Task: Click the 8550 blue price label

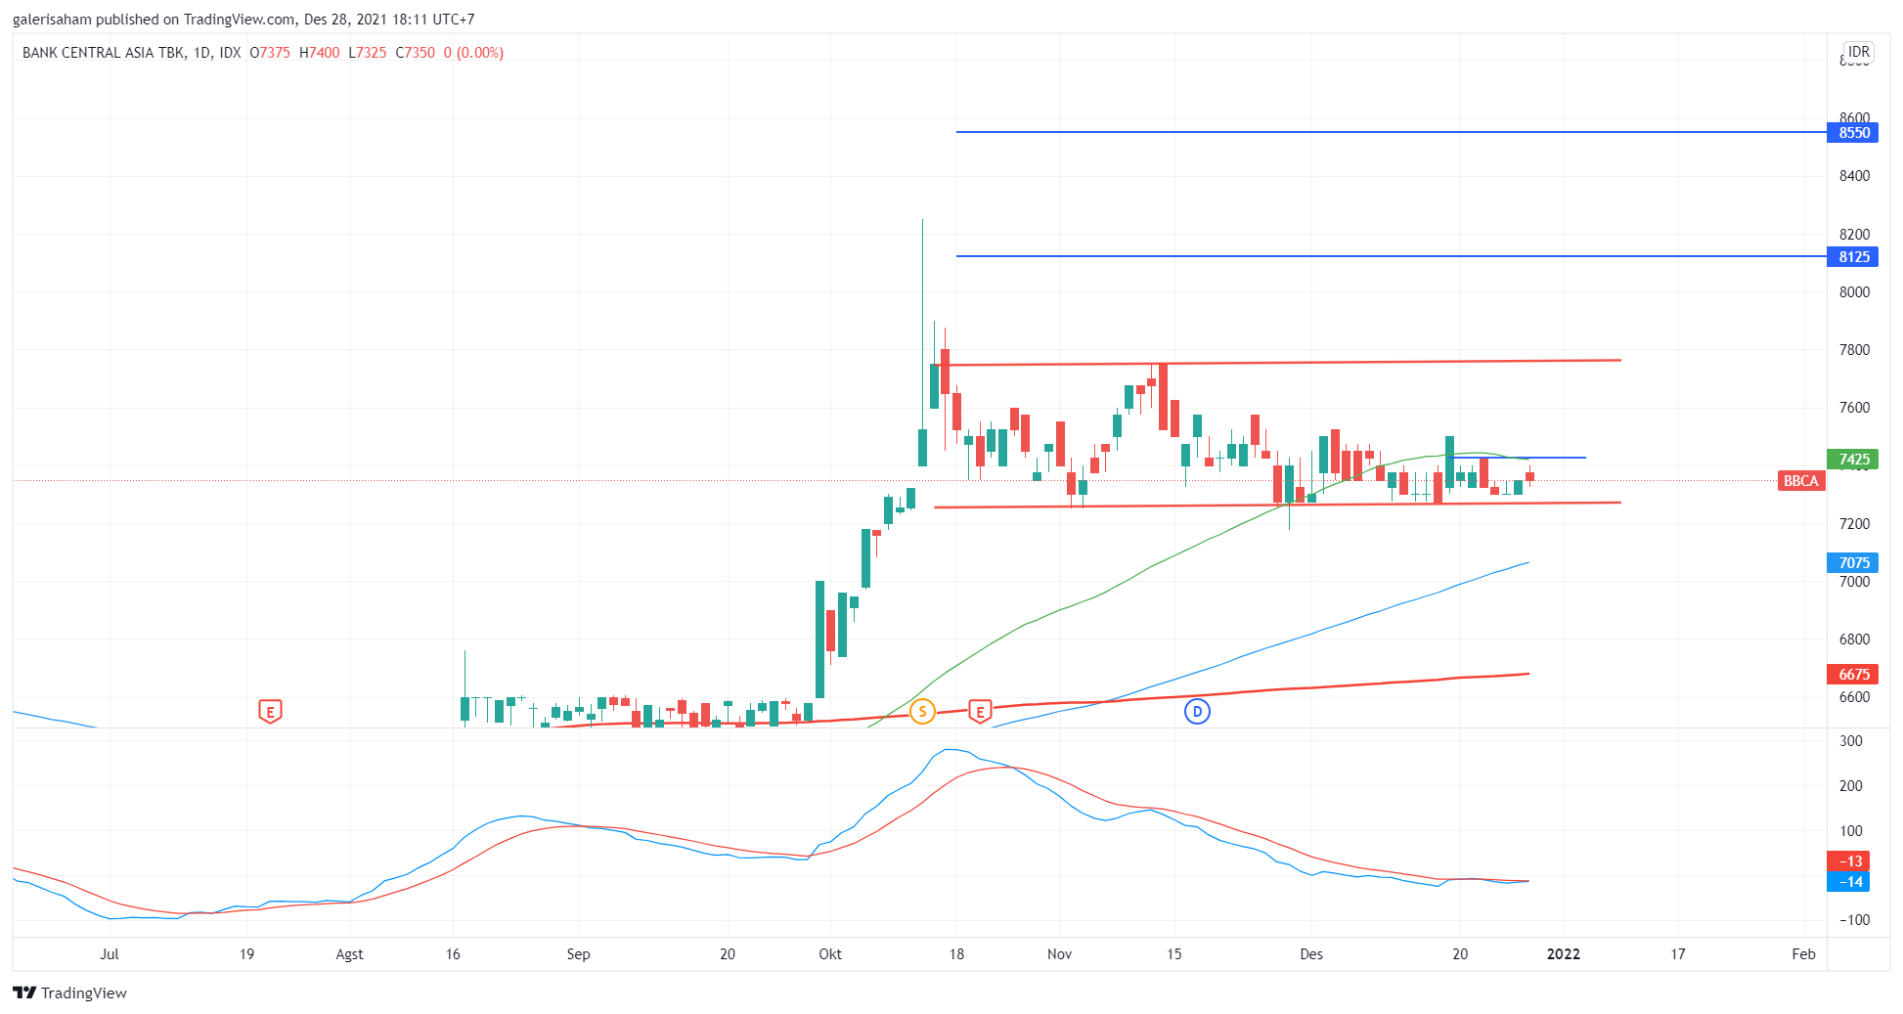Action: click(x=1853, y=133)
